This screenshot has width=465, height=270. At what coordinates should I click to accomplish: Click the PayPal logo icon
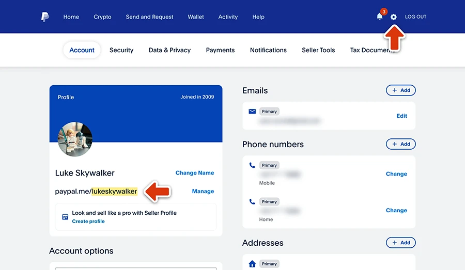tap(45, 17)
